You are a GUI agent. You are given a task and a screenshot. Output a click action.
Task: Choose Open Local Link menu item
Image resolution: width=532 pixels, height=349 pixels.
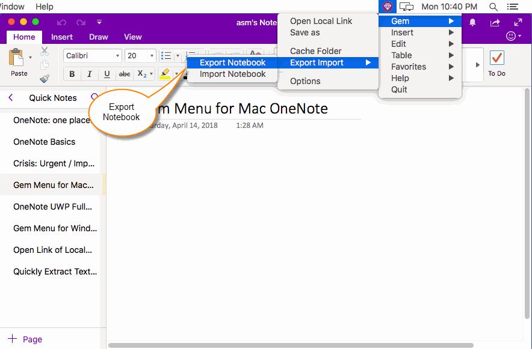(x=328, y=21)
